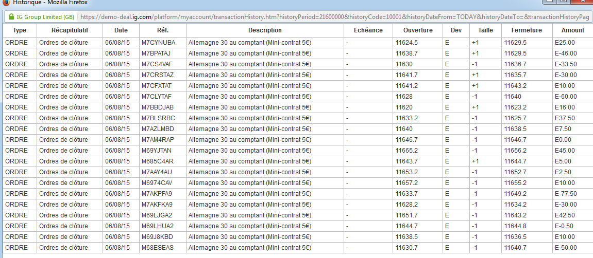Click closing price 11625.7
Viewport: 593px width, 258px height.
[x=516, y=118]
